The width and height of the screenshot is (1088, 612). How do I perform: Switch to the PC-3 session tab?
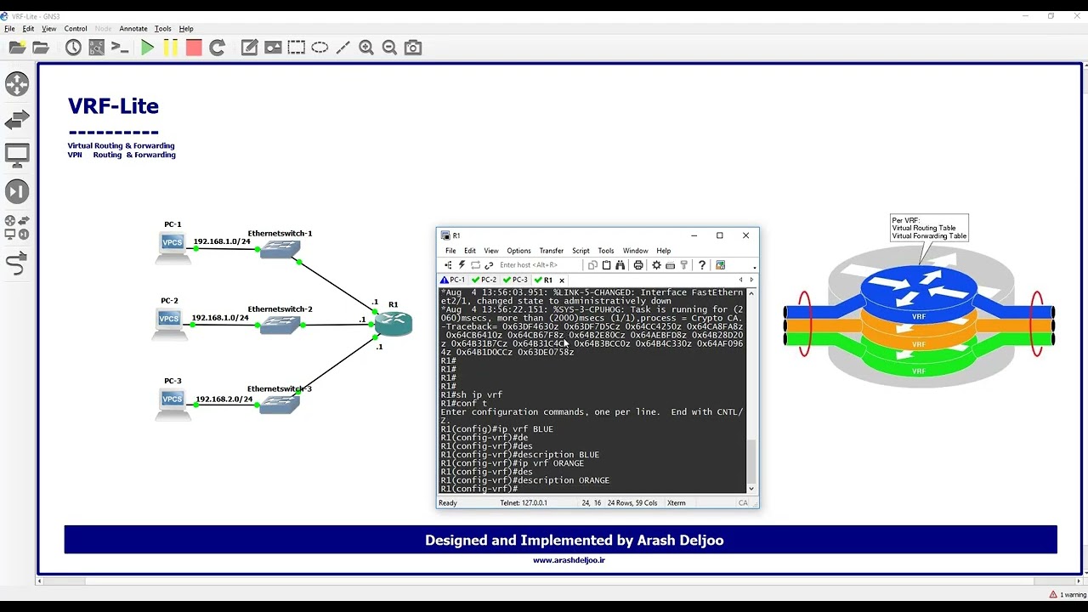click(x=516, y=280)
